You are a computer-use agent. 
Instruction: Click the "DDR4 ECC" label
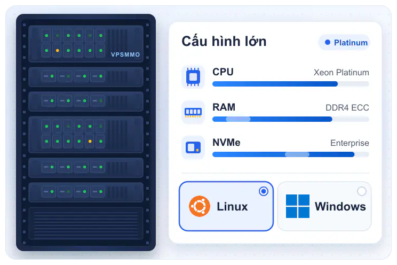[x=347, y=108]
